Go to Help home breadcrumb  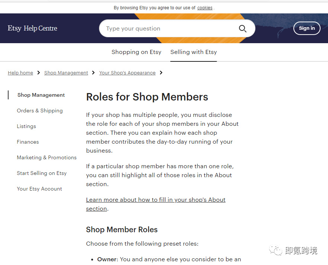20,73
